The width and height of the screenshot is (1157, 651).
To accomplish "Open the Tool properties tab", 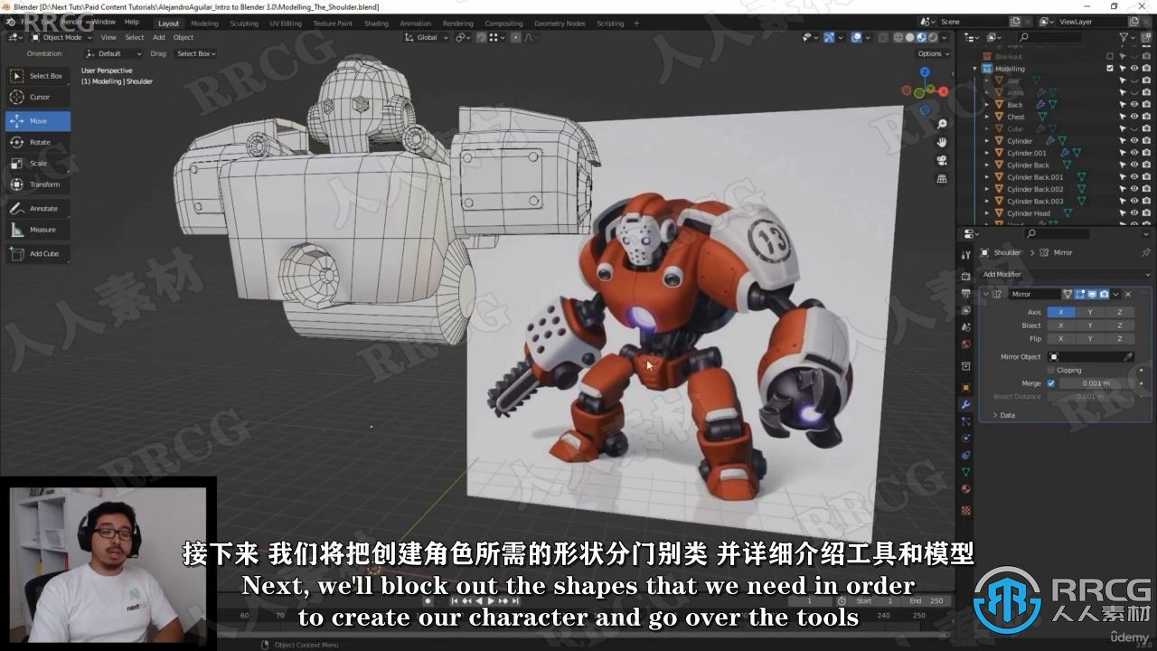I will 966,255.
